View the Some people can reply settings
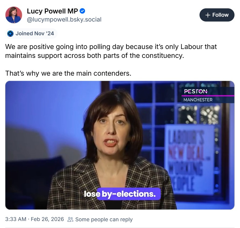 (104, 219)
